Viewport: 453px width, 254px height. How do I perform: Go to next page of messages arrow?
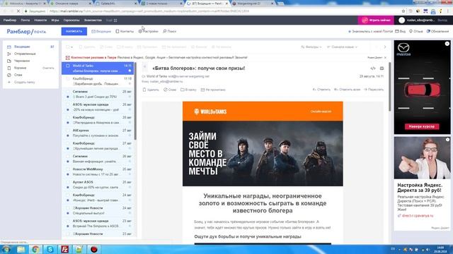pyautogui.click(x=385, y=47)
